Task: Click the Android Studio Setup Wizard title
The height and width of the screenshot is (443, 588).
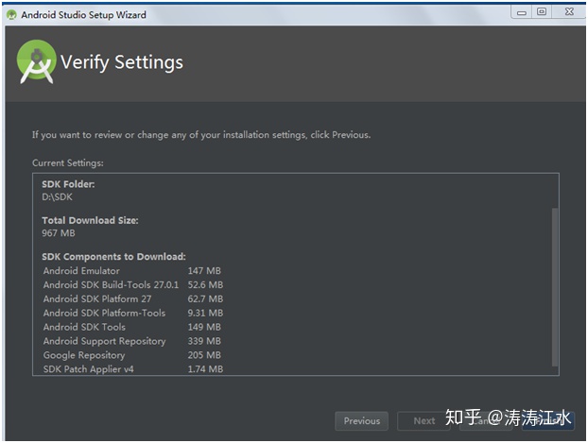Action: [x=83, y=15]
